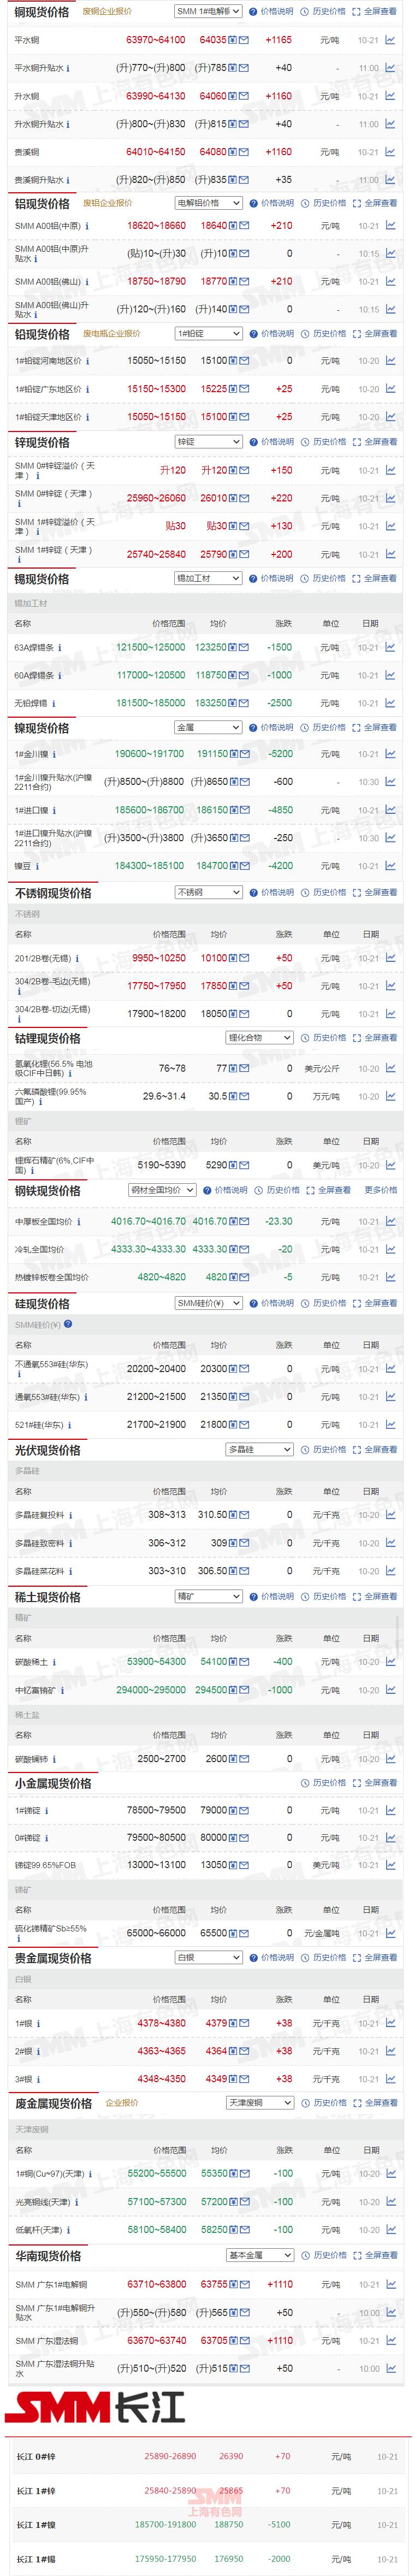Open the price chart icon for 平水铜
The width and height of the screenshot is (414, 2576).
coord(390,41)
